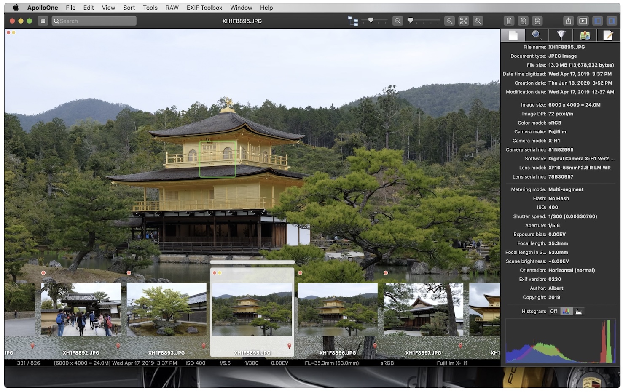Screen dimensions: 623x392
Task: Click the trash icon to delete the photo
Action: [x=509, y=21]
